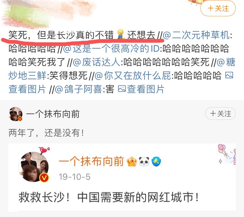Viewport: 244px width, 217px height.
Task: Open @鴿子阿喜 user mention
Action: pos(78,89)
